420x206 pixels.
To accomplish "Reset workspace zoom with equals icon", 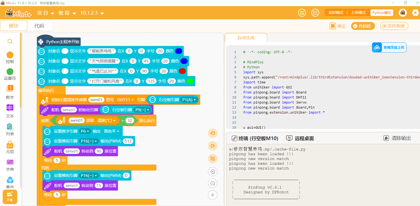I will point(213,195).
